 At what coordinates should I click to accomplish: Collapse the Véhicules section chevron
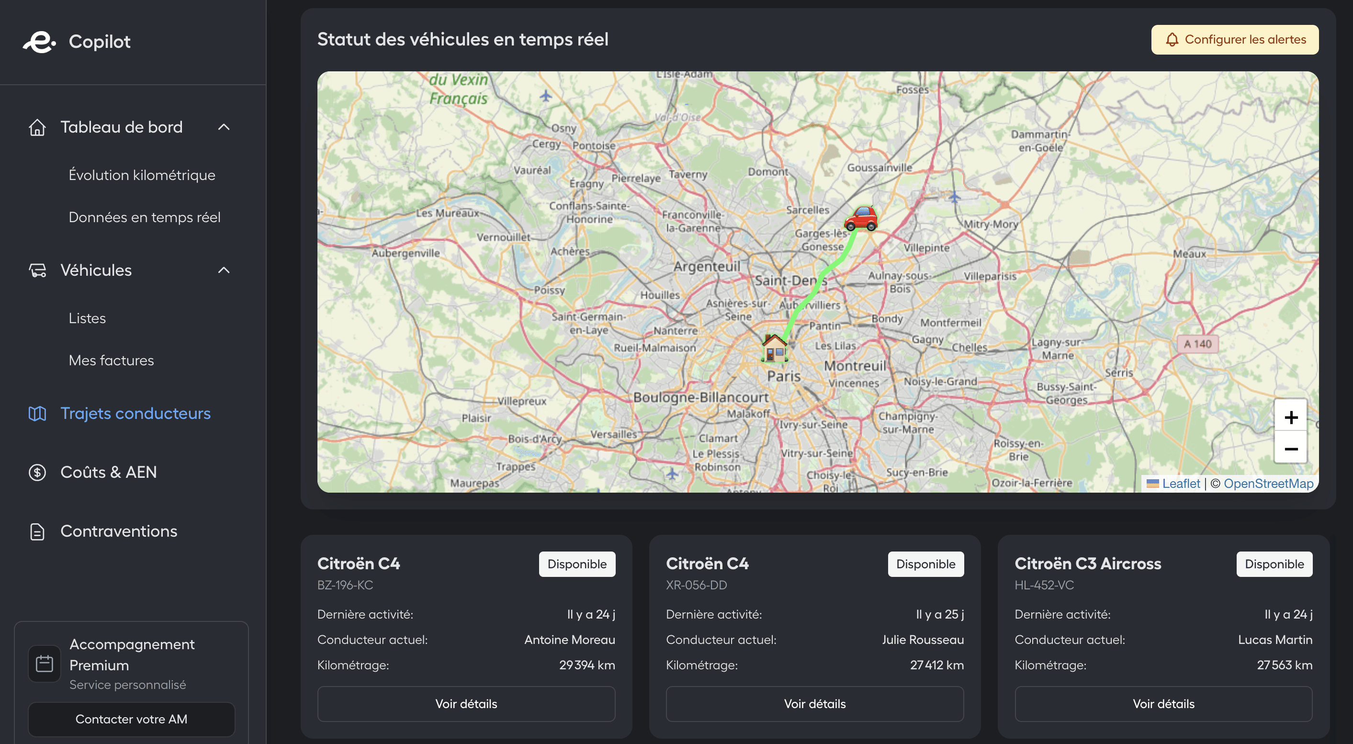point(224,270)
